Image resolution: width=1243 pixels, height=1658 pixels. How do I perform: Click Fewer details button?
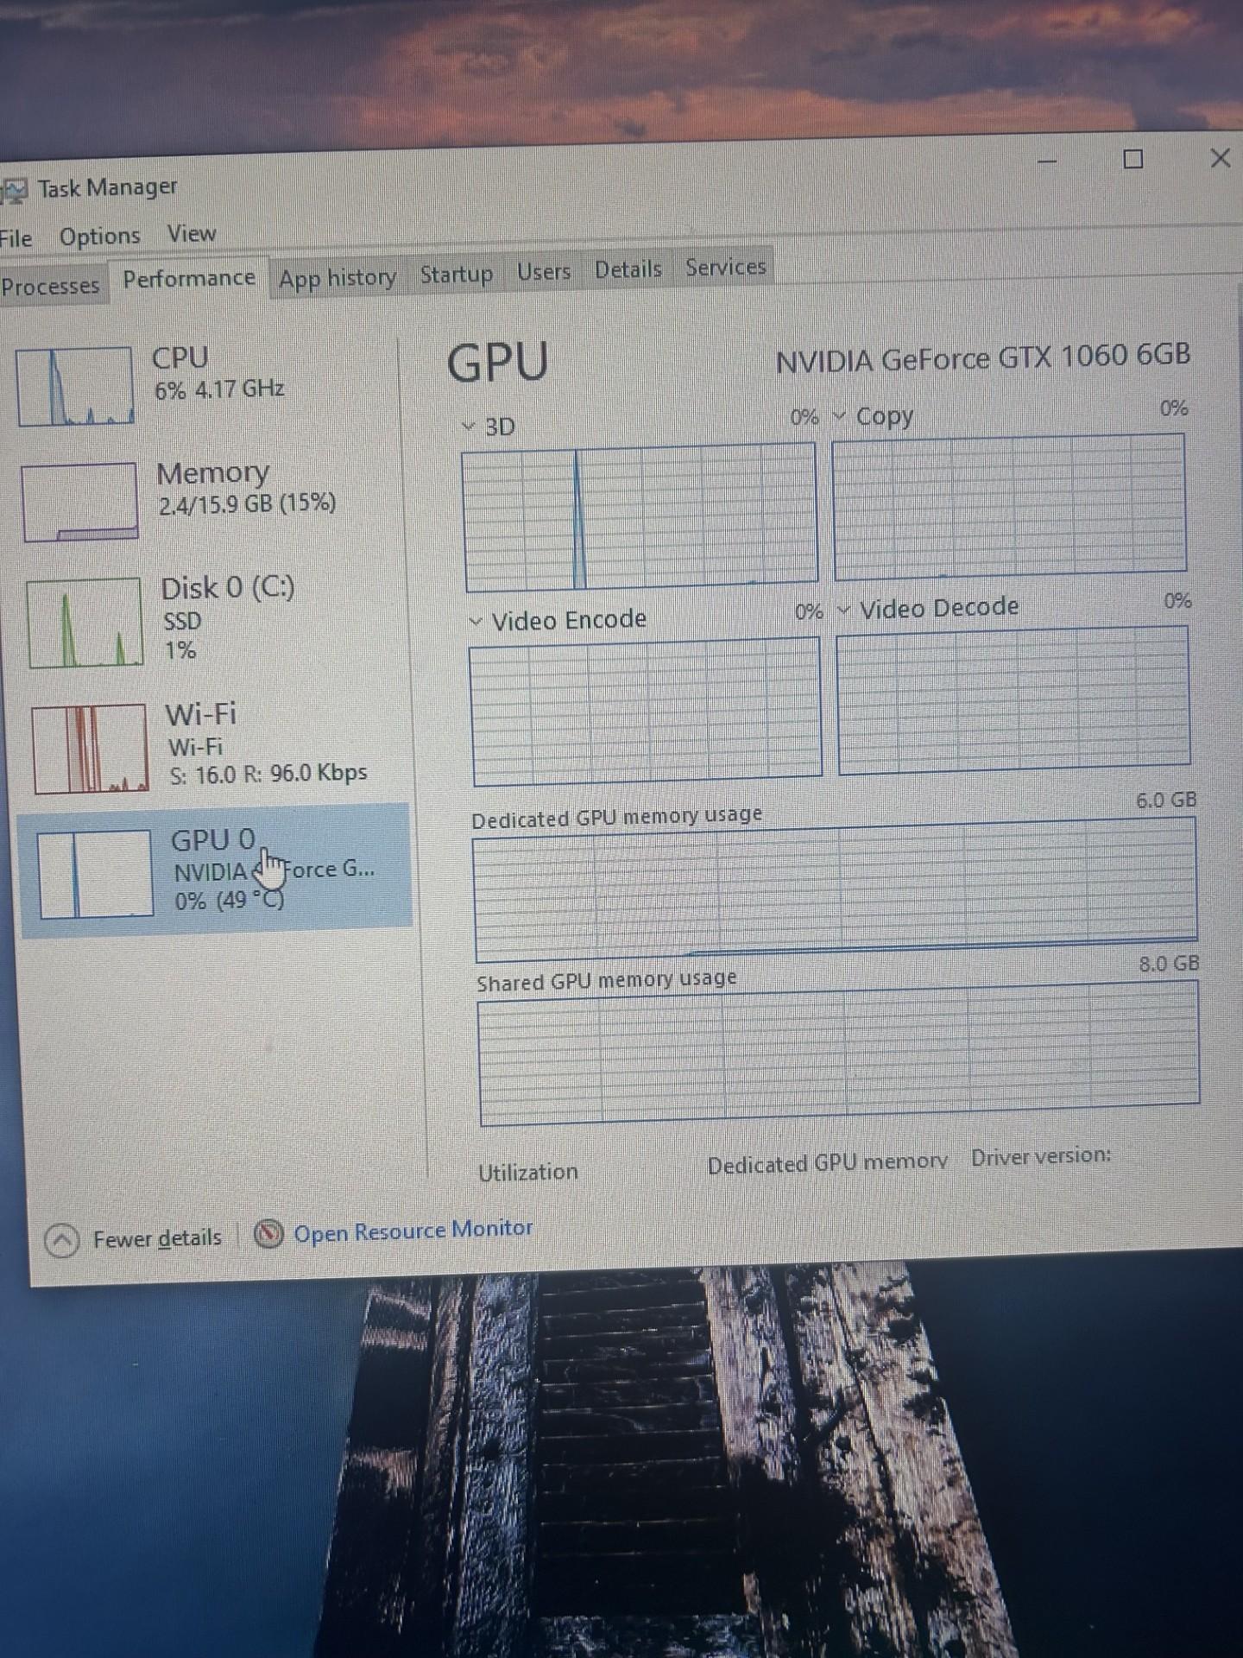pyautogui.click(x=134, y=1240)
